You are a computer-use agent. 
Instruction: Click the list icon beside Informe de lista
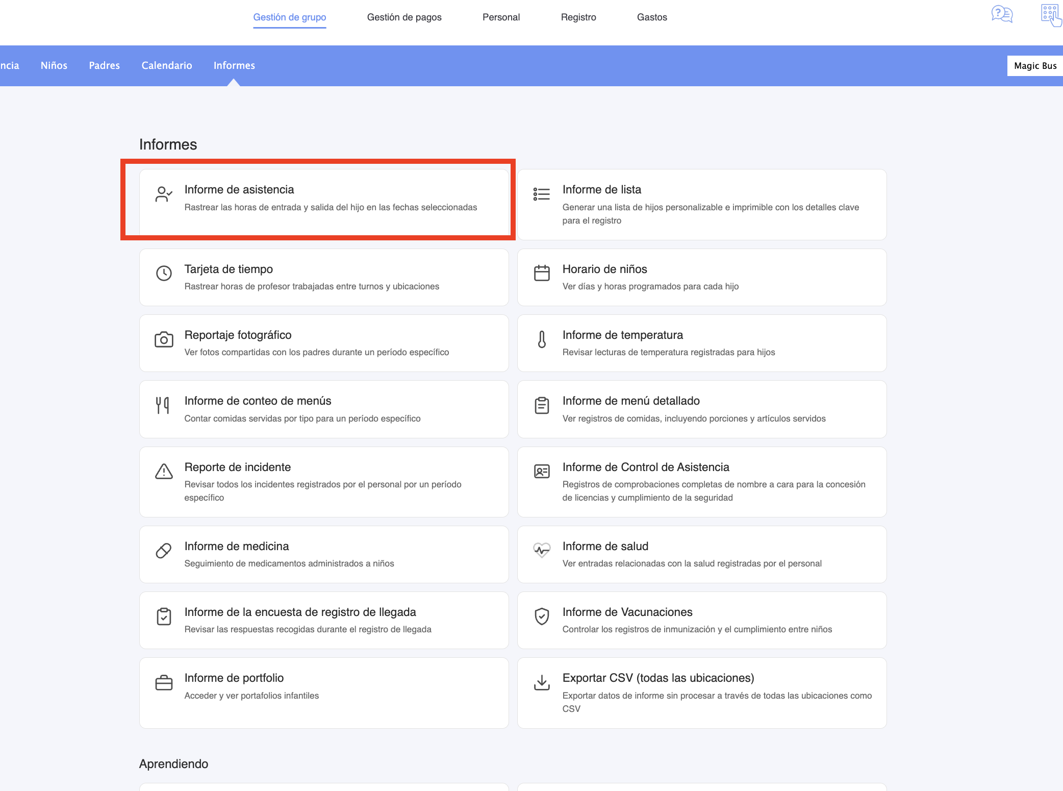tap(541, 194)
